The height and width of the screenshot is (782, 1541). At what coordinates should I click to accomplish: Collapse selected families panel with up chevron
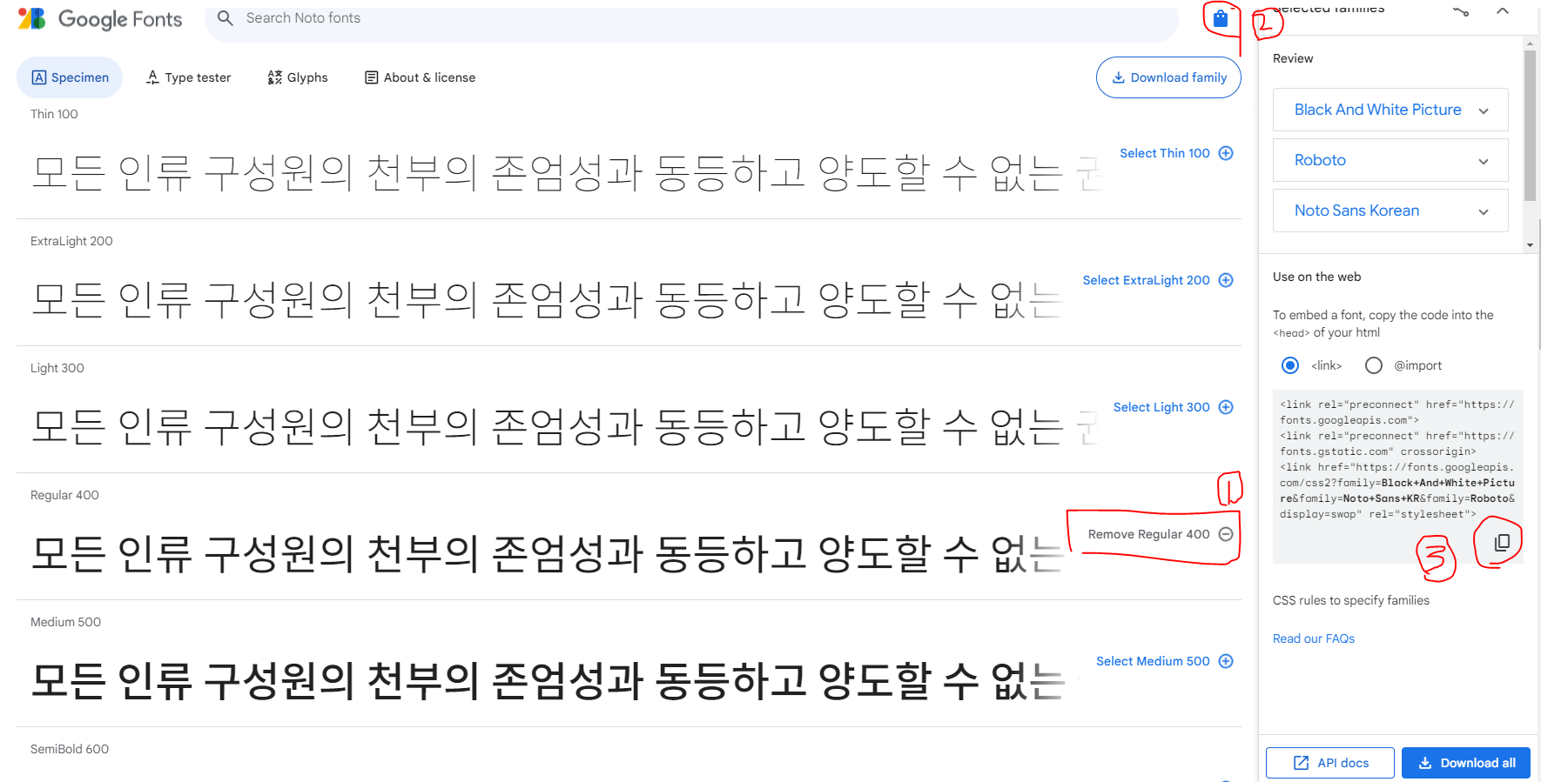1503,10
